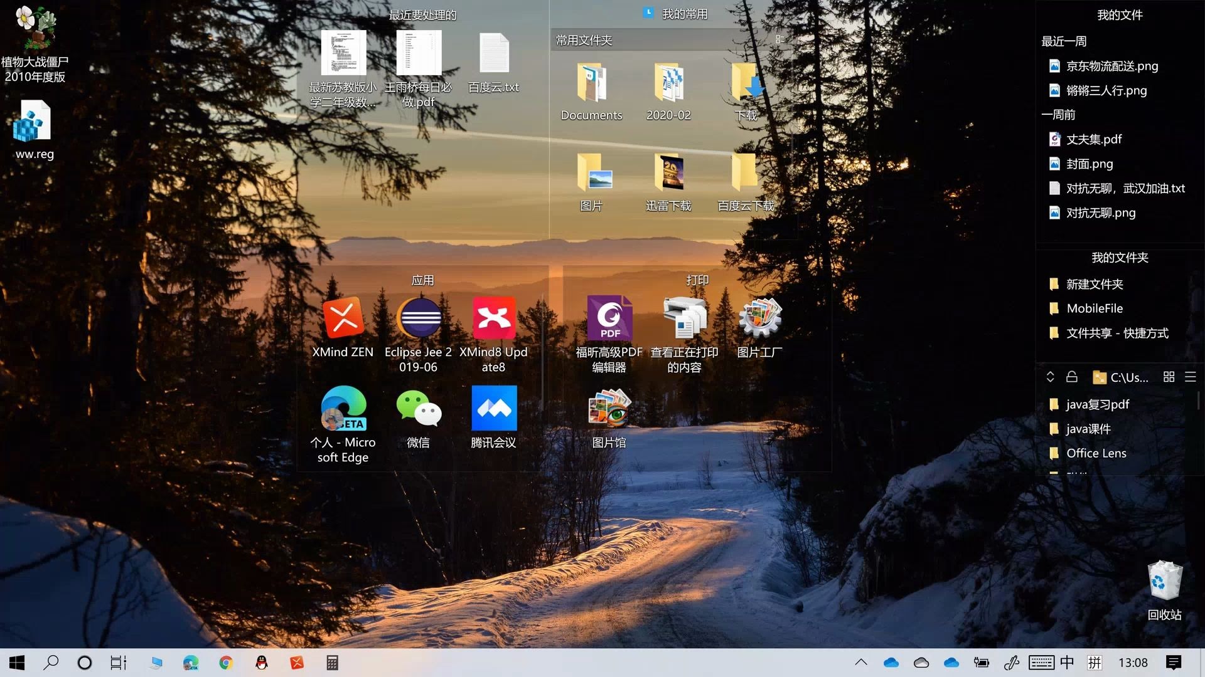Screen dimensions: 1205x677
Task: Open WeChat (微信) desktop icon
Action: [x=419, y=409]
